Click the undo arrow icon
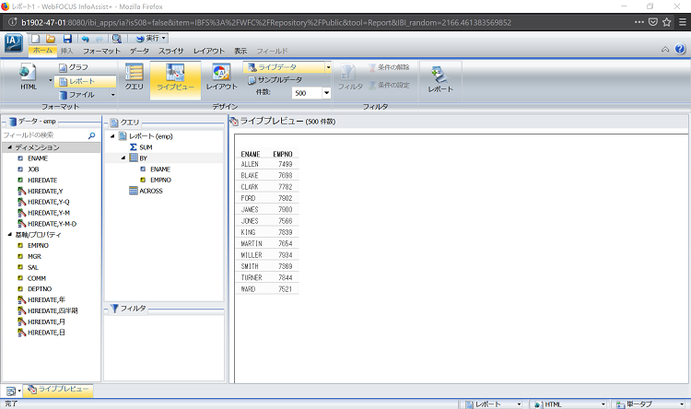691x409 pixels. click(x=85, y=39)
